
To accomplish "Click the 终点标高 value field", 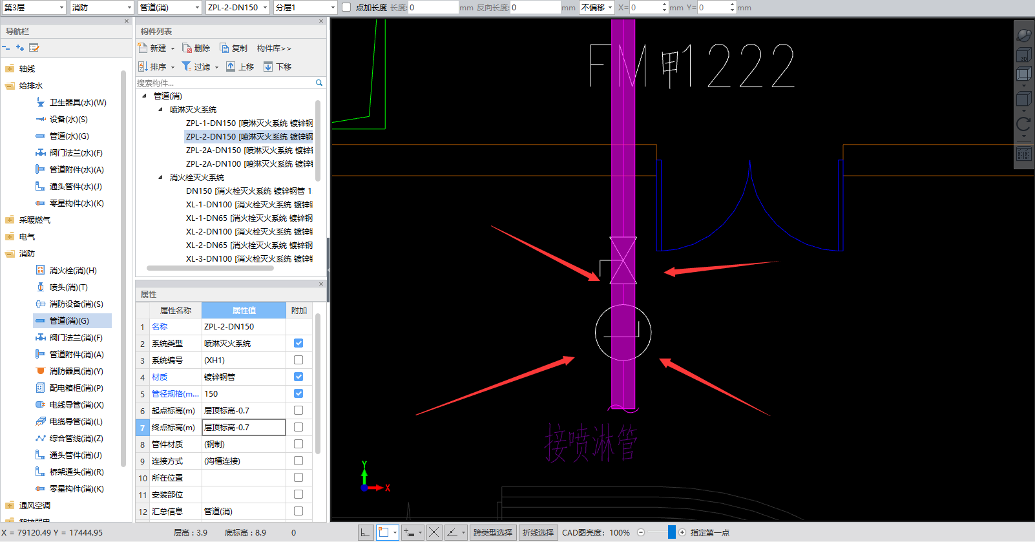I will 244,428.
